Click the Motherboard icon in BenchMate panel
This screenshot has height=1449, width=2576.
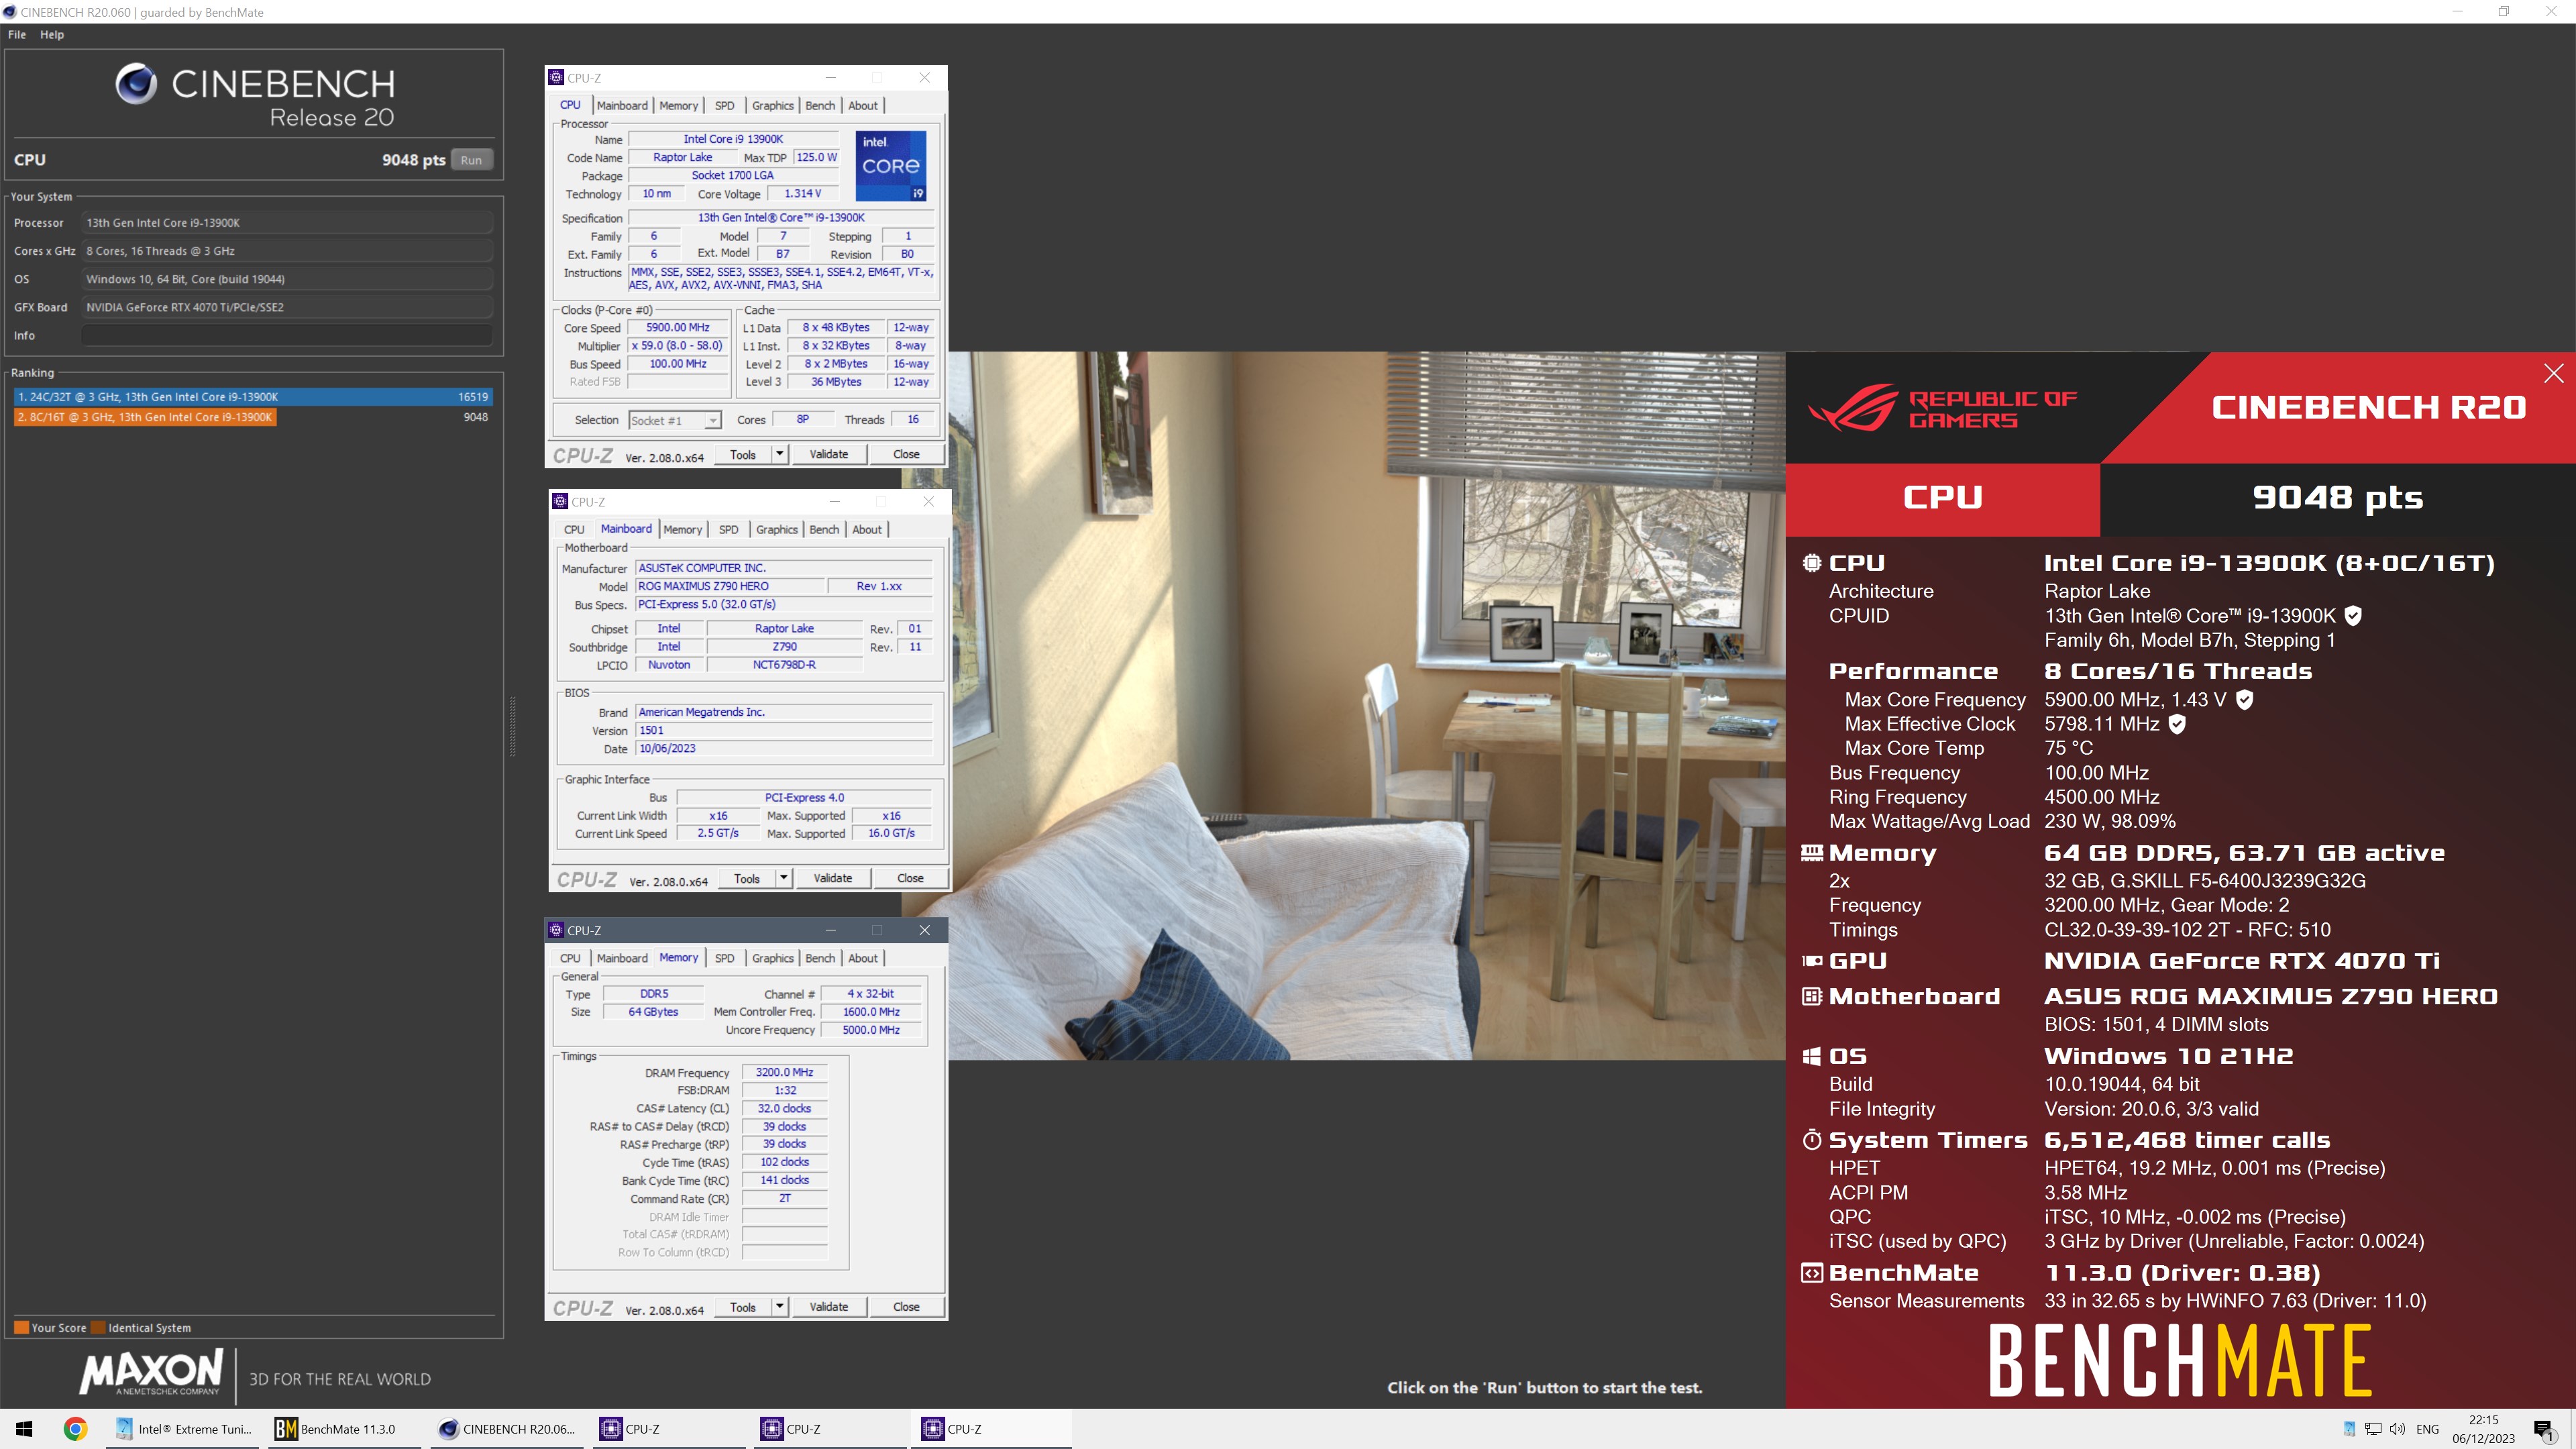pos(1811,996)
